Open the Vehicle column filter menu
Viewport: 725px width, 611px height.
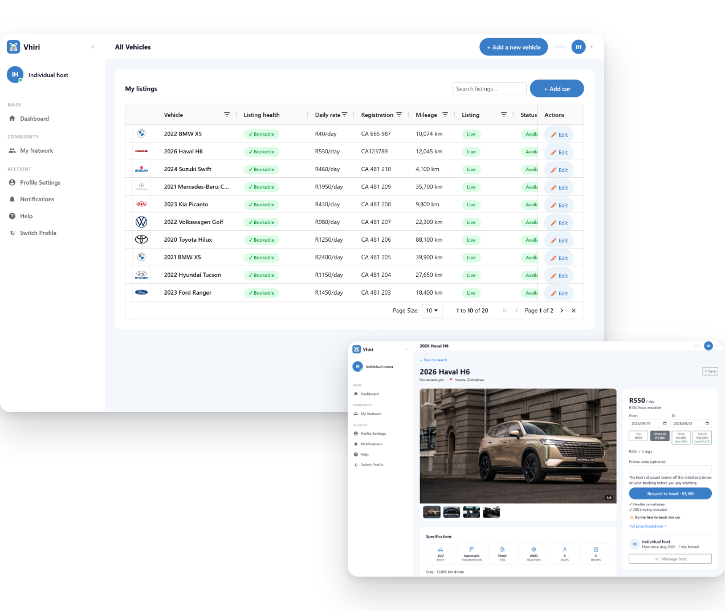click(x=227, y=115)
